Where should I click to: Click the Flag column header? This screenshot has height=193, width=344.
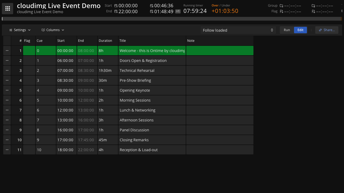[29, 41]
